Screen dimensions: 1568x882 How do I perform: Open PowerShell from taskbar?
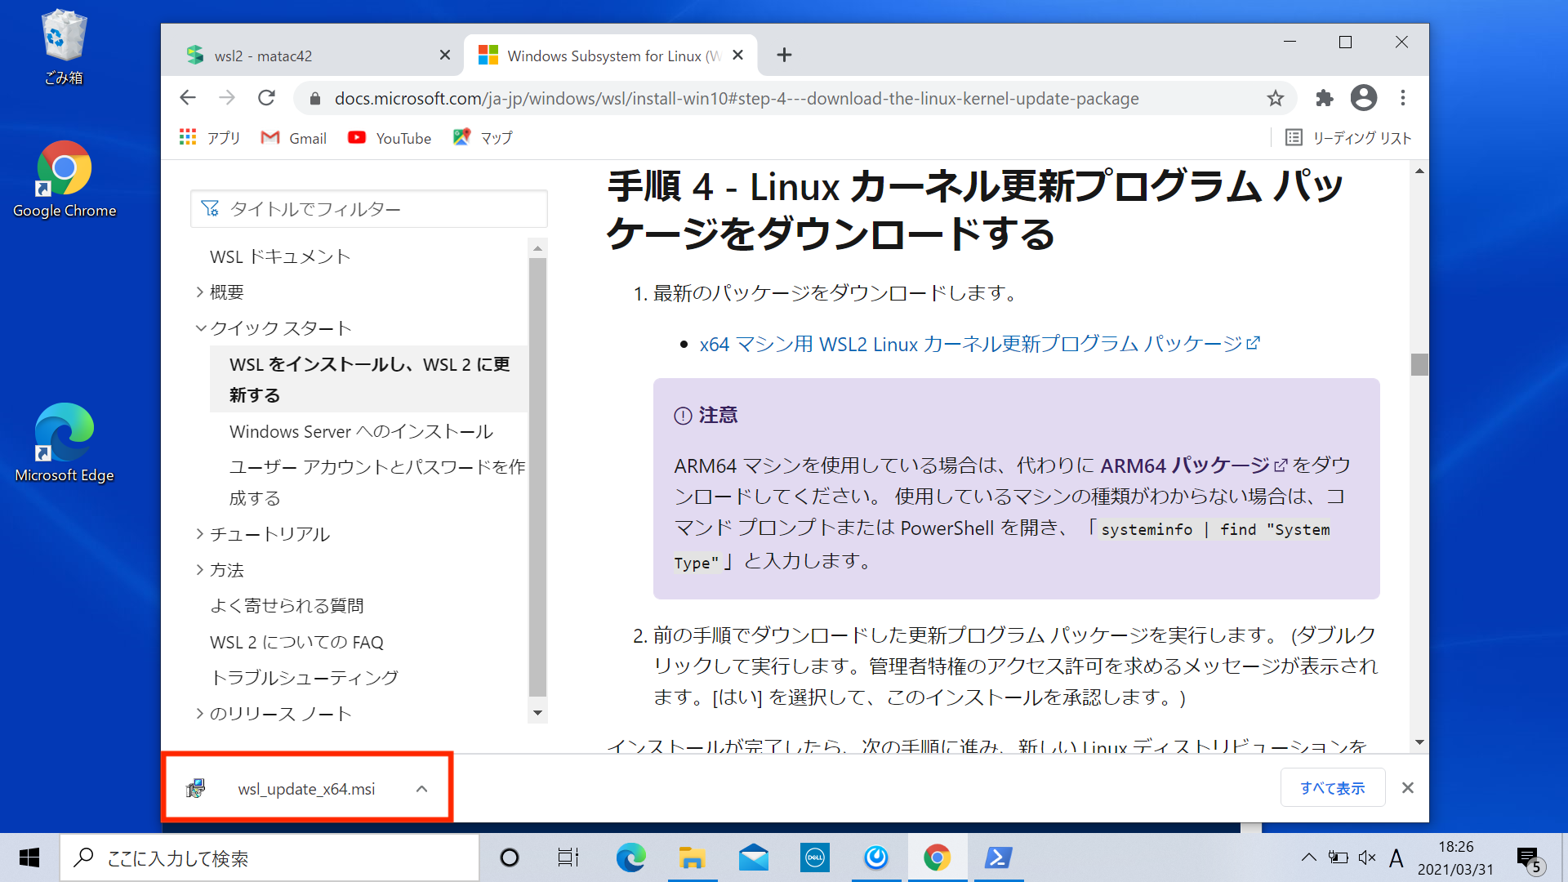coord(998,857)
